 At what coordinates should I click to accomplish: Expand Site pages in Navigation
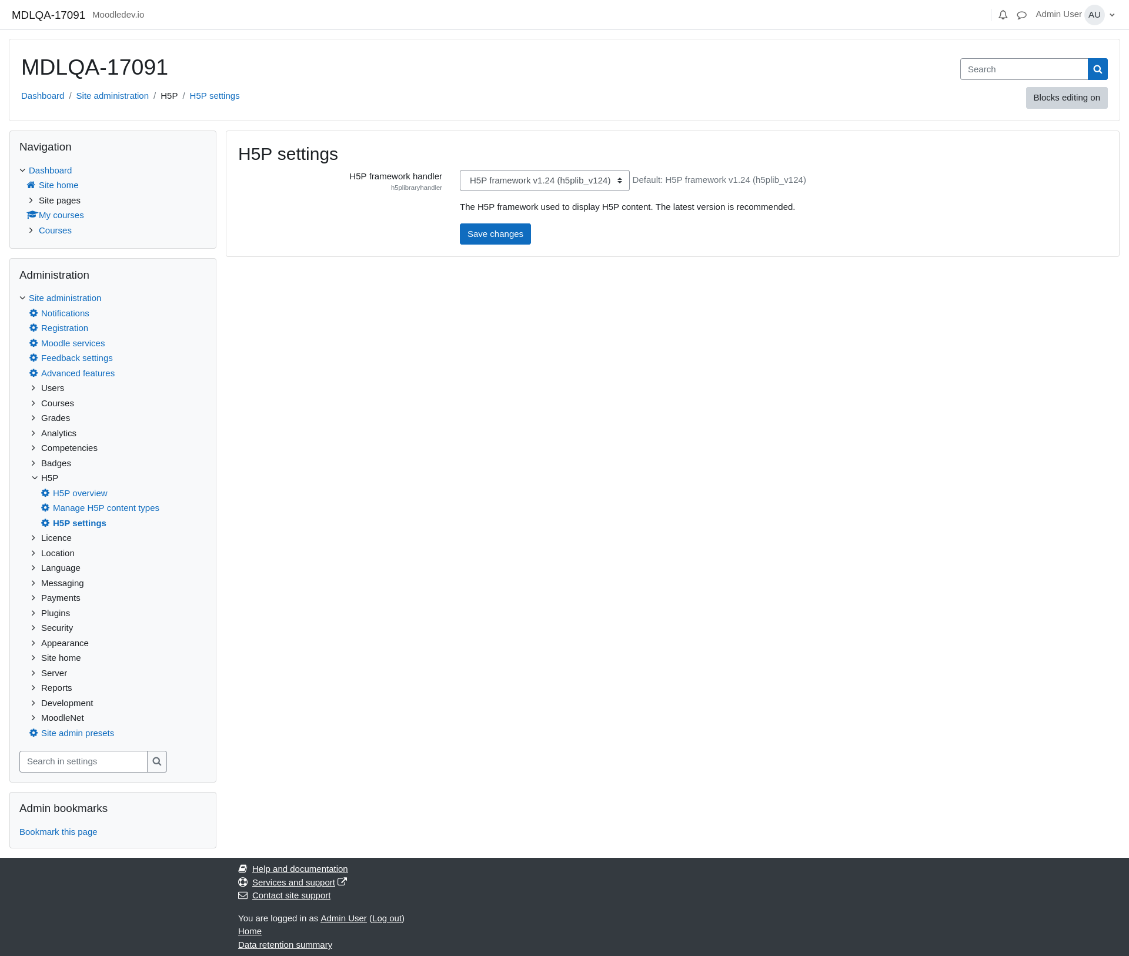[x=31, y=200]
